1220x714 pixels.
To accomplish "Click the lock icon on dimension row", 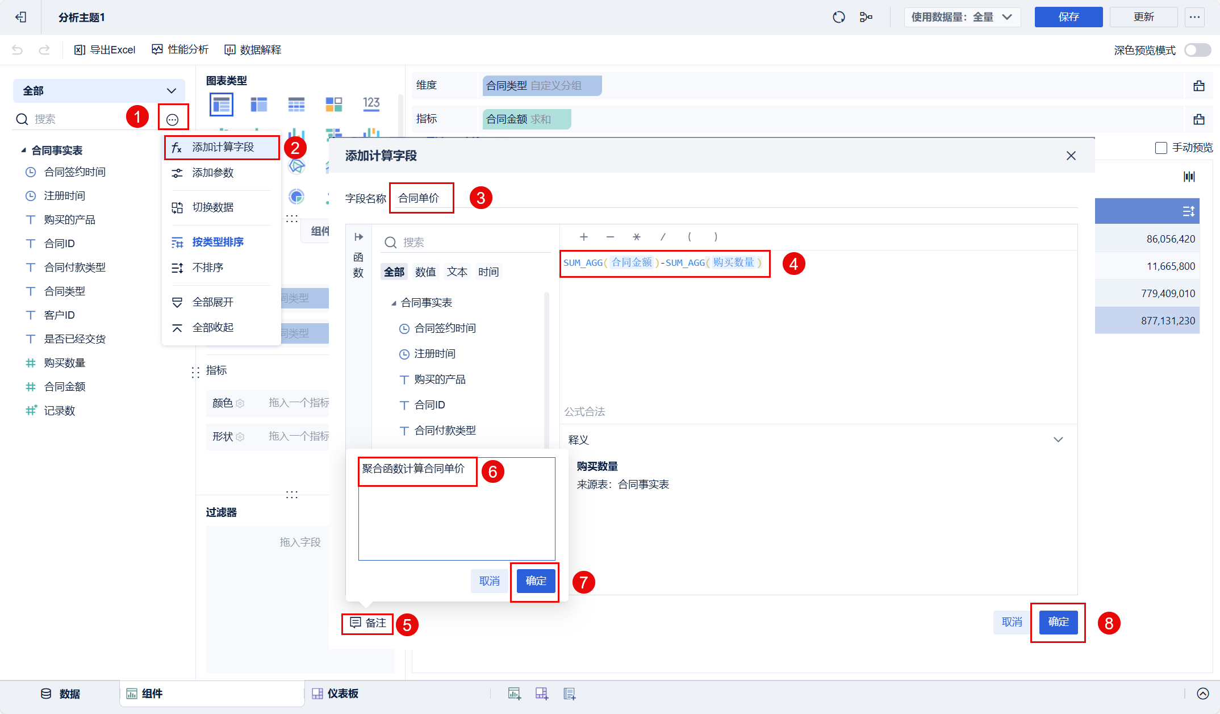I will [1198, 86].
